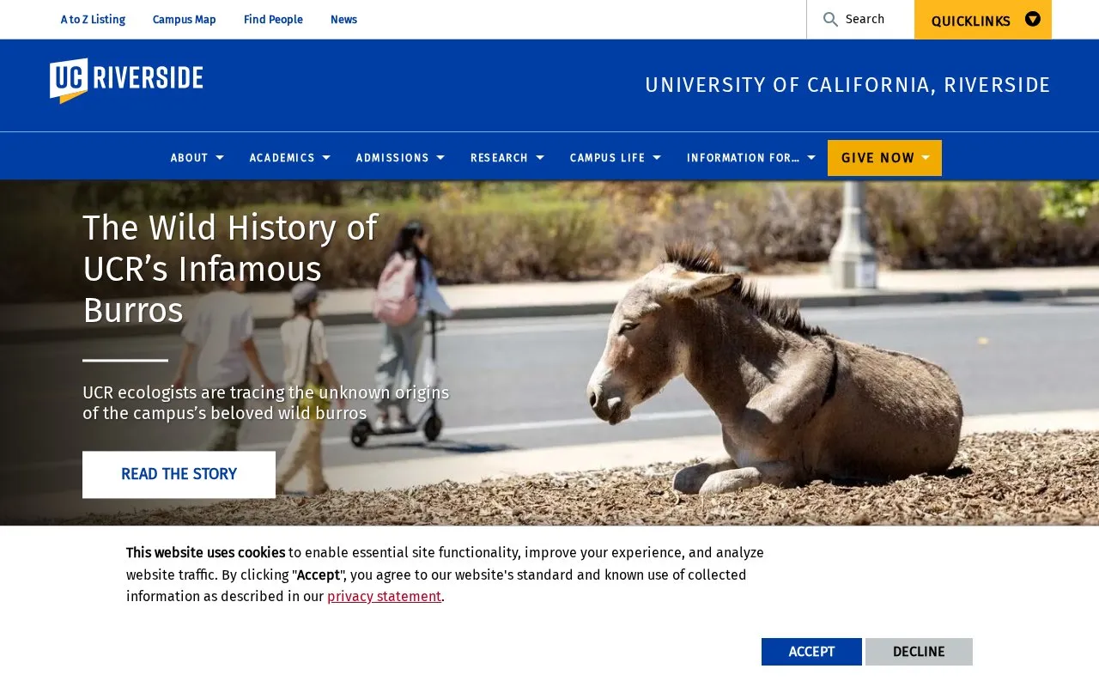The width and height of the screenshot is (1099, 687).
Task: Expand the Information For dropdown arrow
Action: pos(811,158)
